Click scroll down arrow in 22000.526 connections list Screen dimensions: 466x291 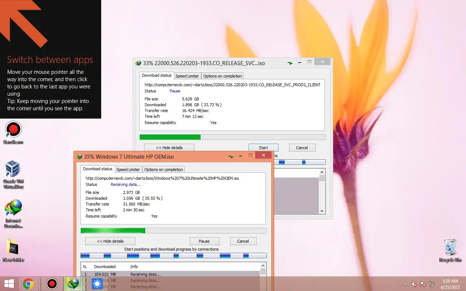click(x=322, y=211)
